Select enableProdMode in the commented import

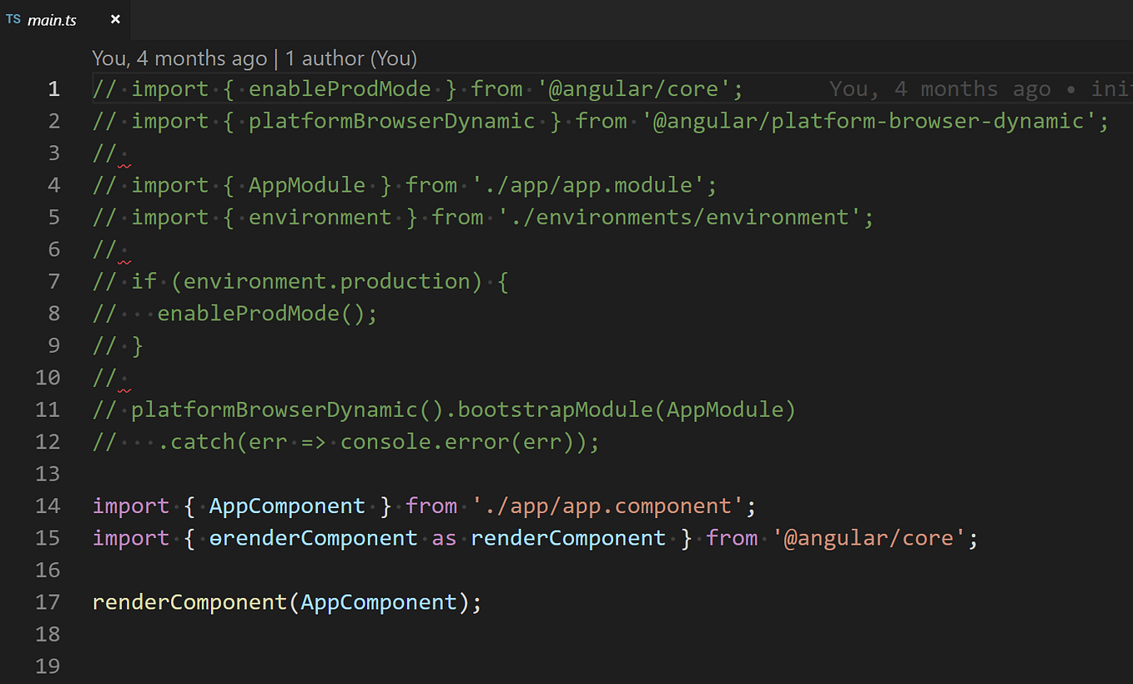[340, 88]
